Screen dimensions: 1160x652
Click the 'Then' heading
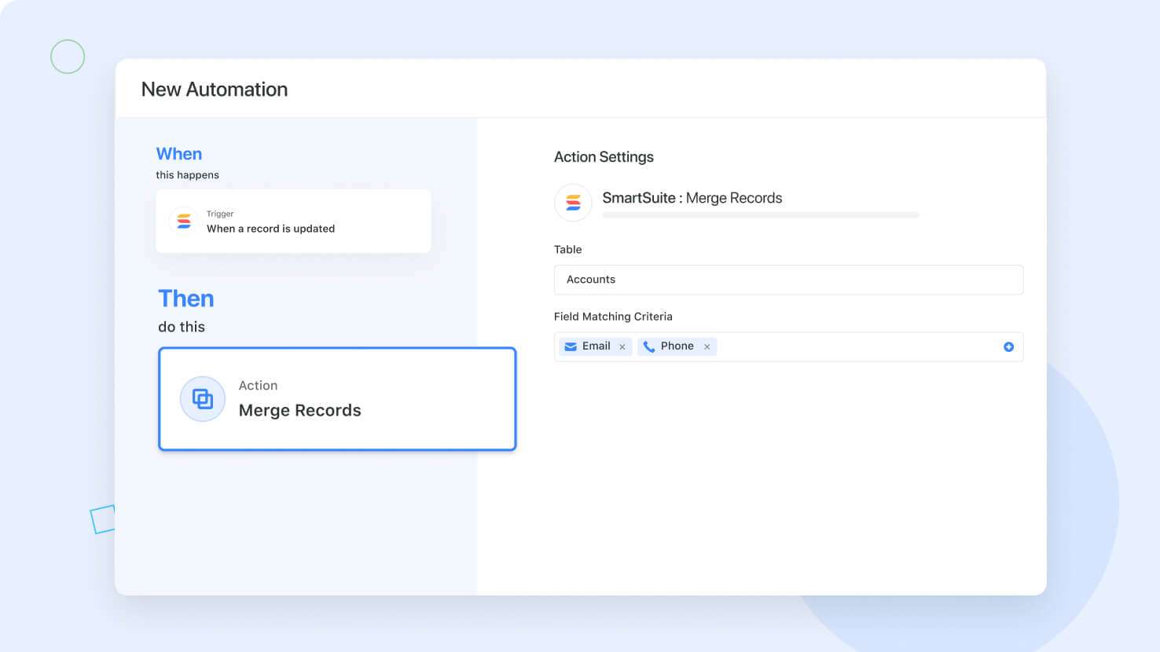[186, 299]
